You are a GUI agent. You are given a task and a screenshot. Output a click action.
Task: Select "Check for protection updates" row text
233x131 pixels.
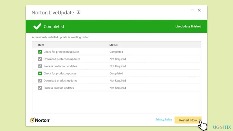click(x=61, y=52)
